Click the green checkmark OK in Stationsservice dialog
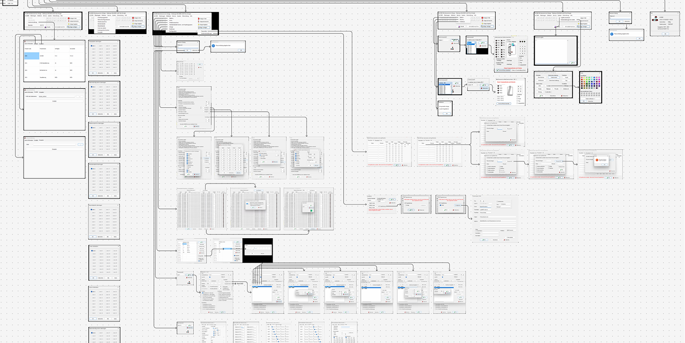This screenshot has height=343, width=685. pos(497,70)
